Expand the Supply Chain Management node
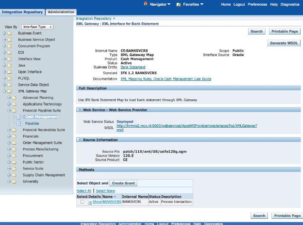Screen dimensions: 303x225 pyautogui.click(x=9, y=175)
